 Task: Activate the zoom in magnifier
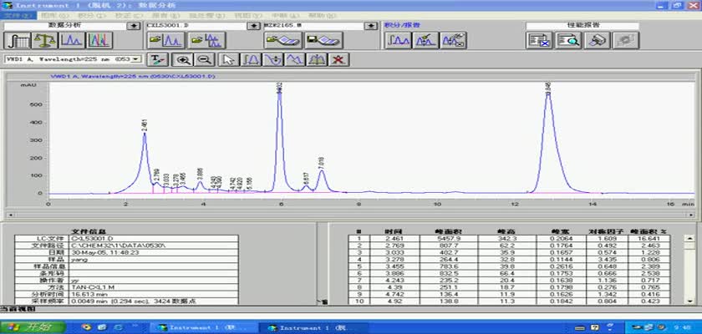point(184,60)
